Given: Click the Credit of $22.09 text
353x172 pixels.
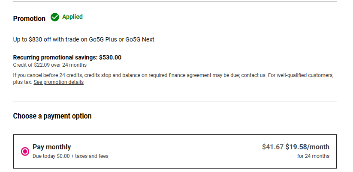Looking at the screenshot, I should [50, 65].
